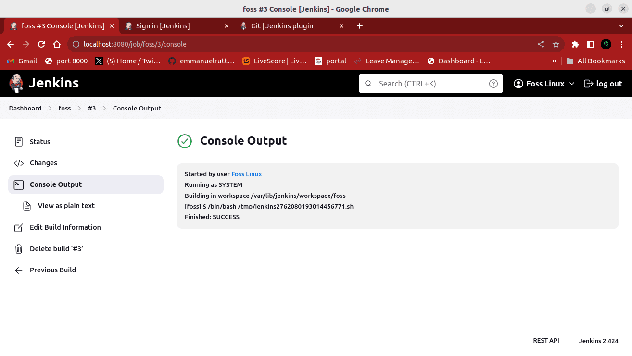This screenshot has width=632, height=356.
Task: Click the trash icon for Delete build '#3'
Action: point(19,249)
